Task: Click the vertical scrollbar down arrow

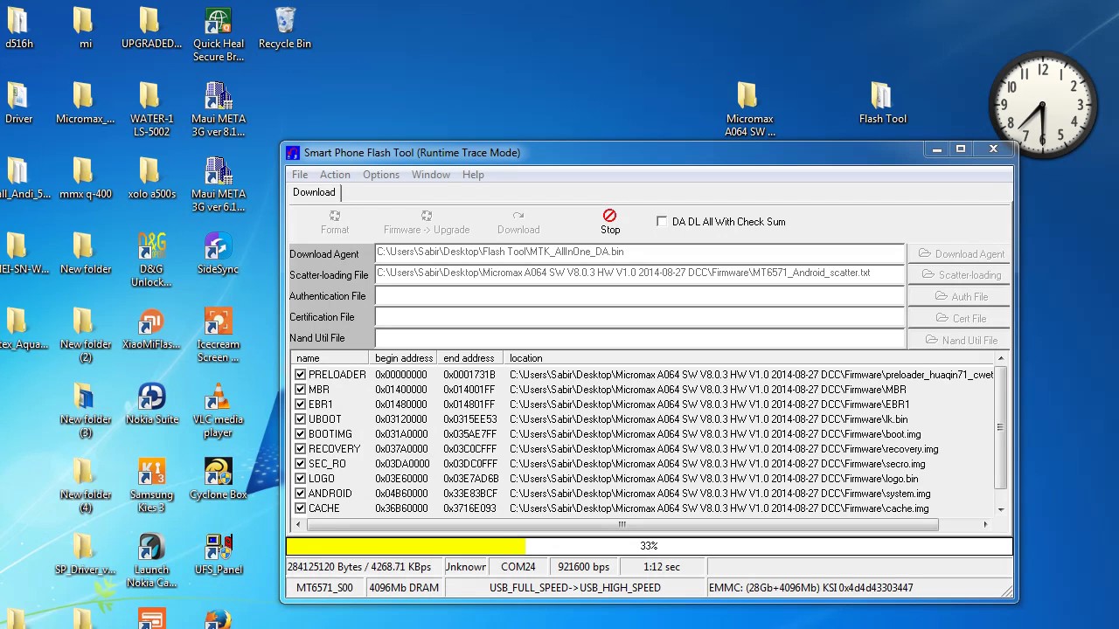Action: pyautogui.click(x=1000, y=509)
